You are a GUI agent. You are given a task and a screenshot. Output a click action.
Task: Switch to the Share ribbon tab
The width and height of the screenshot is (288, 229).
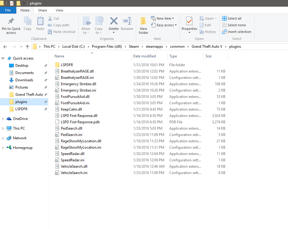42,10
